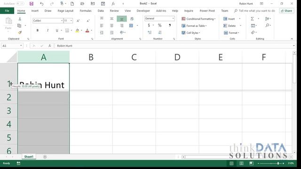Apply yellow fill color to cell
The height and width of the screenshot is (169, 301).
(77, 30)
